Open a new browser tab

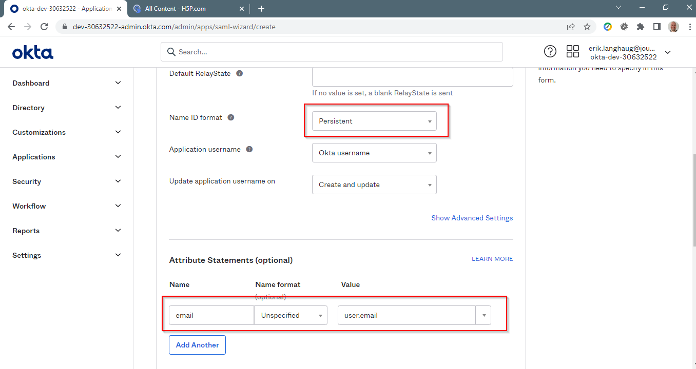tap(261, 9)
